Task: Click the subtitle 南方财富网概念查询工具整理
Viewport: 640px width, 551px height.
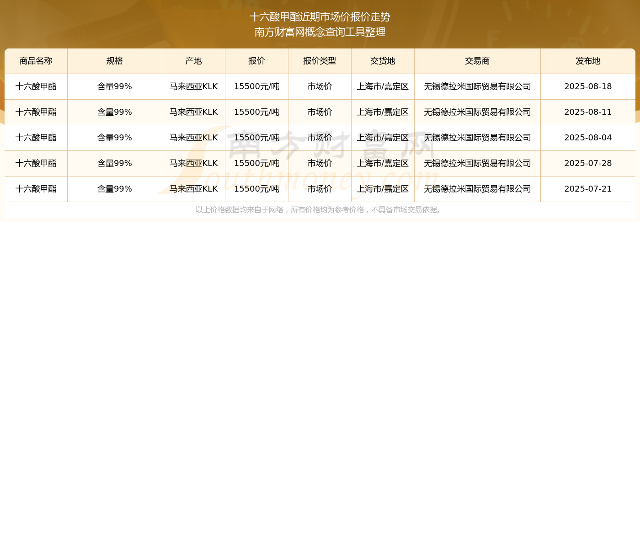Action: click(320, 32)
